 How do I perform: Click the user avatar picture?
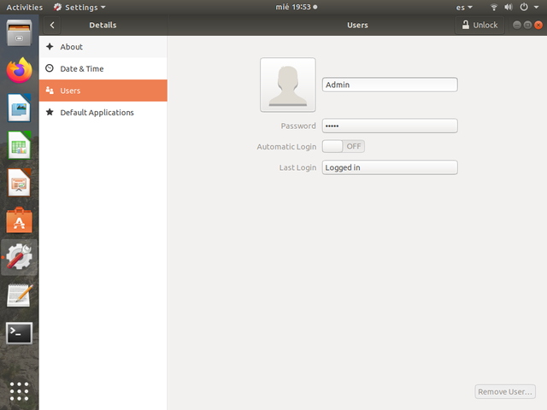(x=287, y=85)
